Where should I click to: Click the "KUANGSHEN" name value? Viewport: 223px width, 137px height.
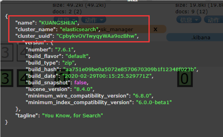(59, 23)
